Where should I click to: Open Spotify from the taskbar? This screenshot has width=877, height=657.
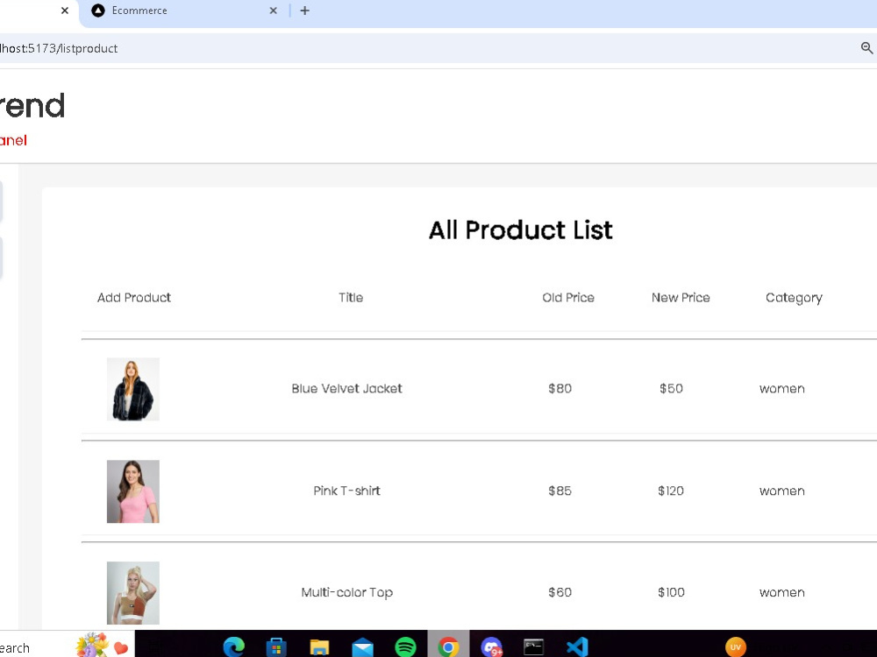[405, 647]
